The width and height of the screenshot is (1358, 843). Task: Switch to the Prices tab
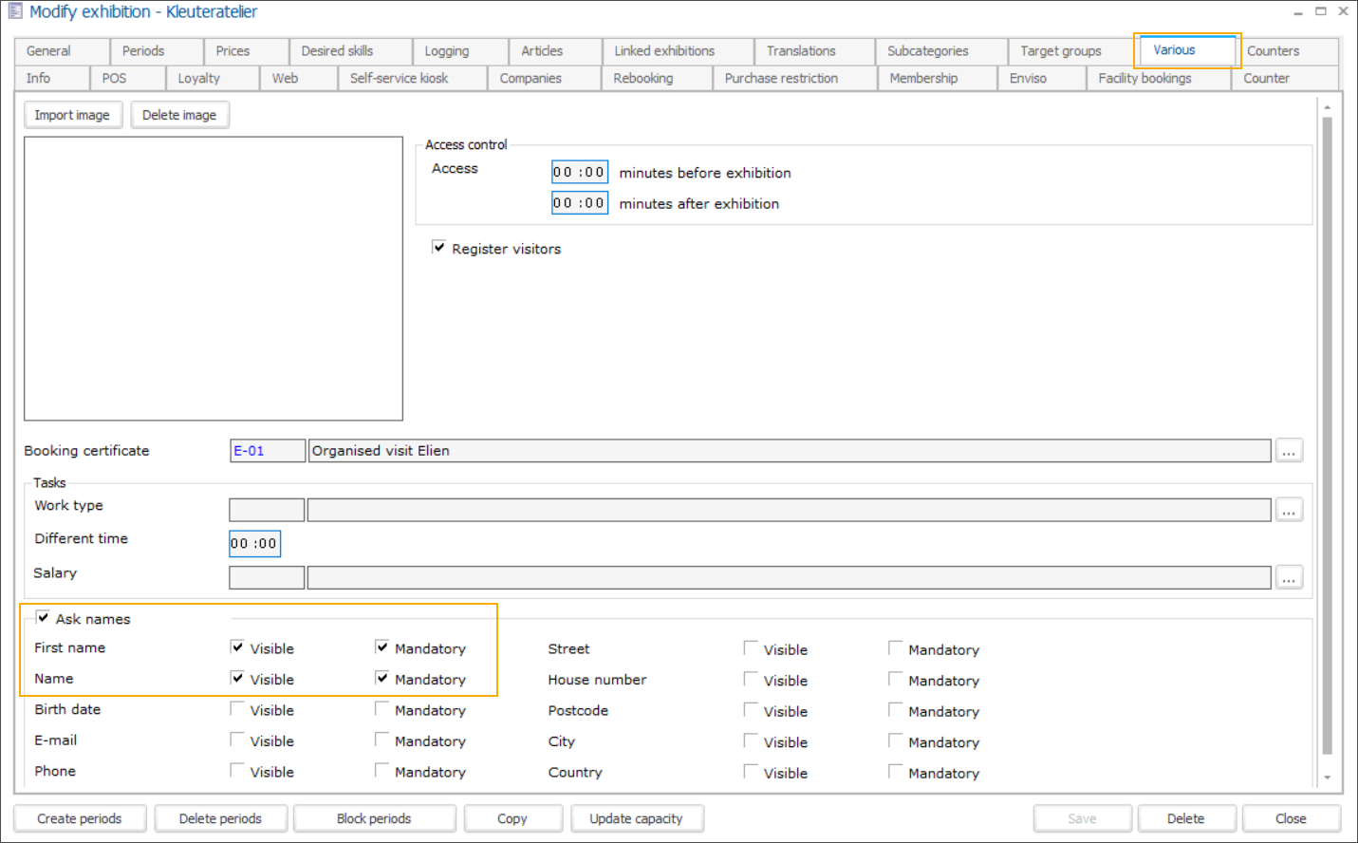233,51
